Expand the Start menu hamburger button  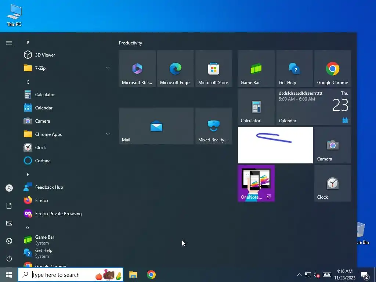(x=9, y=43)
